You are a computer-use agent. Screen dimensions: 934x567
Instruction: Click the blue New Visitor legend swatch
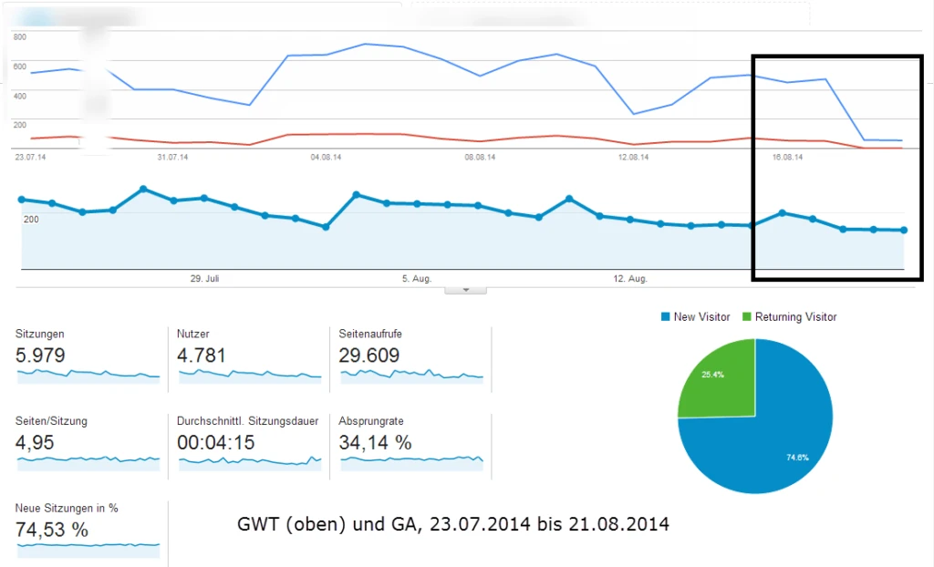click(665, 317)
